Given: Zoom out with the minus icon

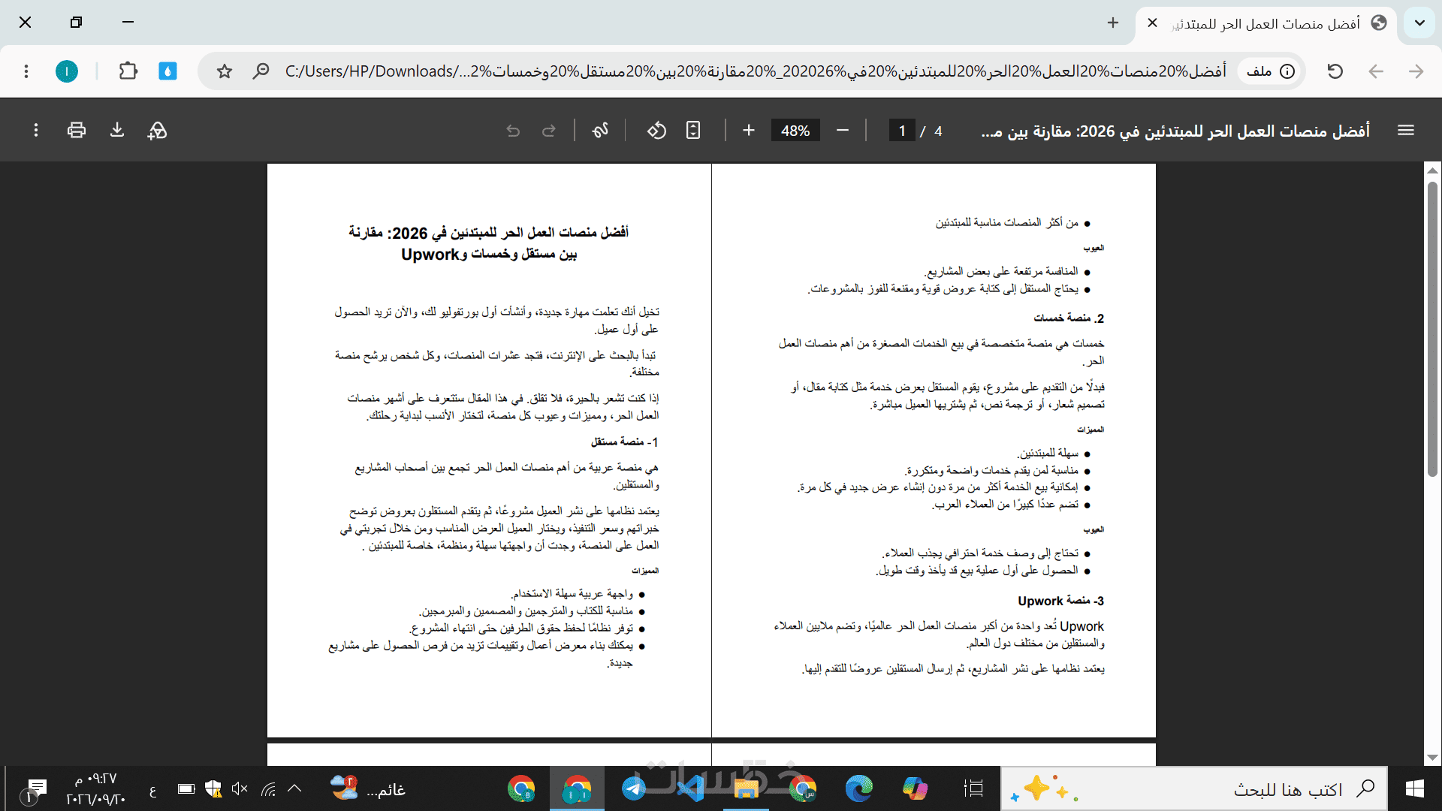Looking at the screenshot, I should [x=843, y=131].
